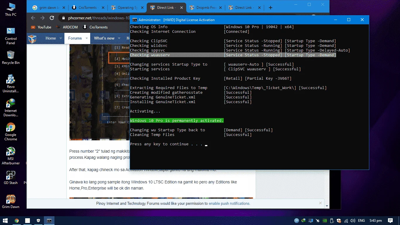Open the Windows Start menu
Screen dimensions: 400x225
click(x=5, y=221)
